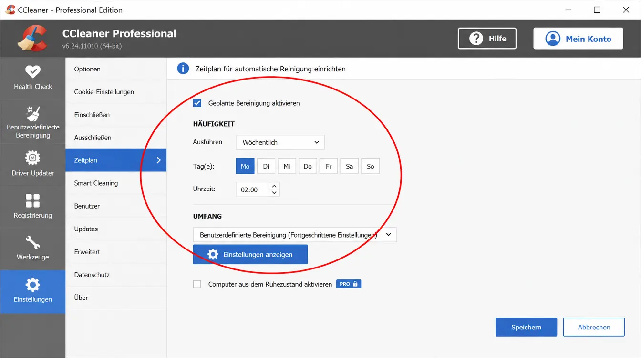Select Über menu item
The image size is (641, 358).
tap(116, 297)
